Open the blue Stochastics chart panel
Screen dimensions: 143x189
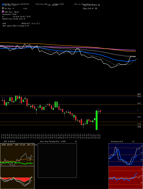pyautogui.click(x=126, y=155)
